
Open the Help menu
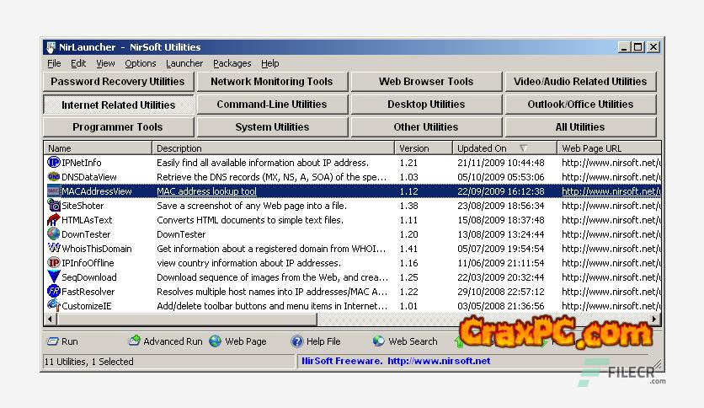pos(269,63)
